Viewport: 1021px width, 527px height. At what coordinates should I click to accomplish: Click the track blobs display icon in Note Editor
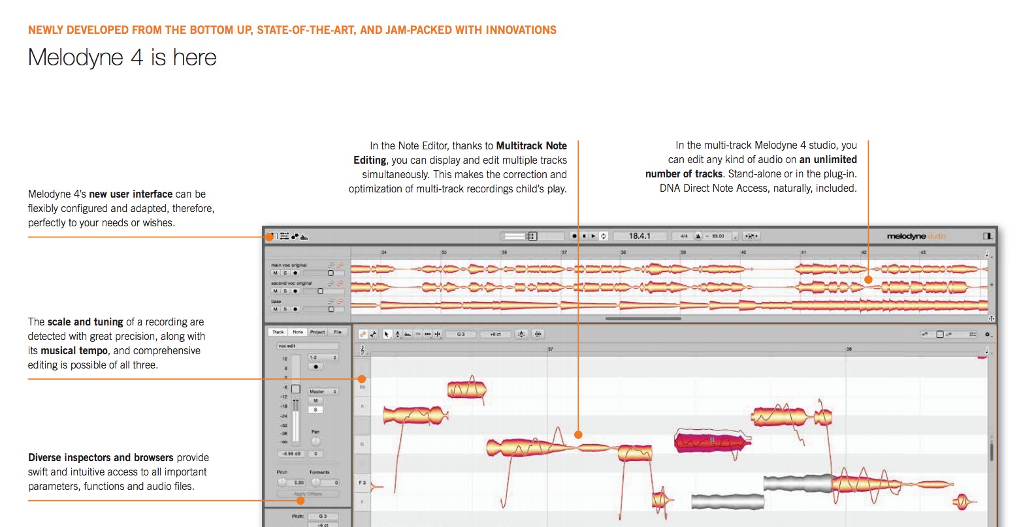coord(363,335)
